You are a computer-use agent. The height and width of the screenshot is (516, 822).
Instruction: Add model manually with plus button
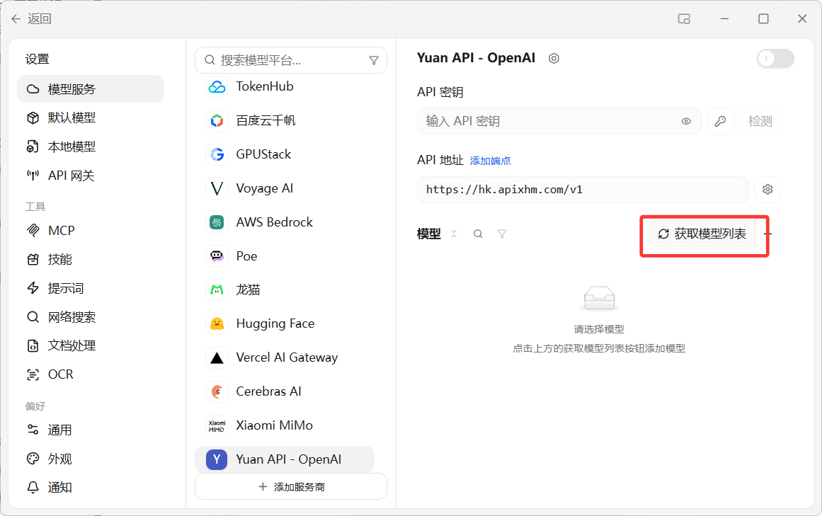[768, 234]
